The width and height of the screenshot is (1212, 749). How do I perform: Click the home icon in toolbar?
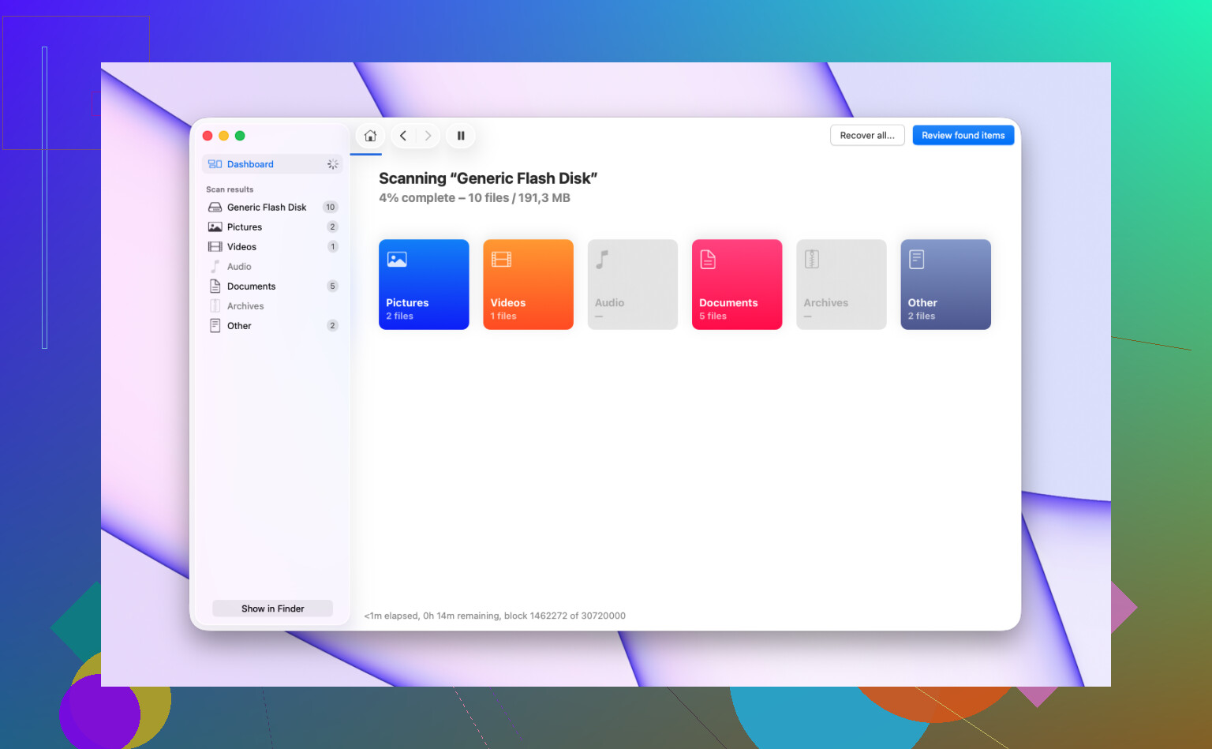tap(370, 136)
